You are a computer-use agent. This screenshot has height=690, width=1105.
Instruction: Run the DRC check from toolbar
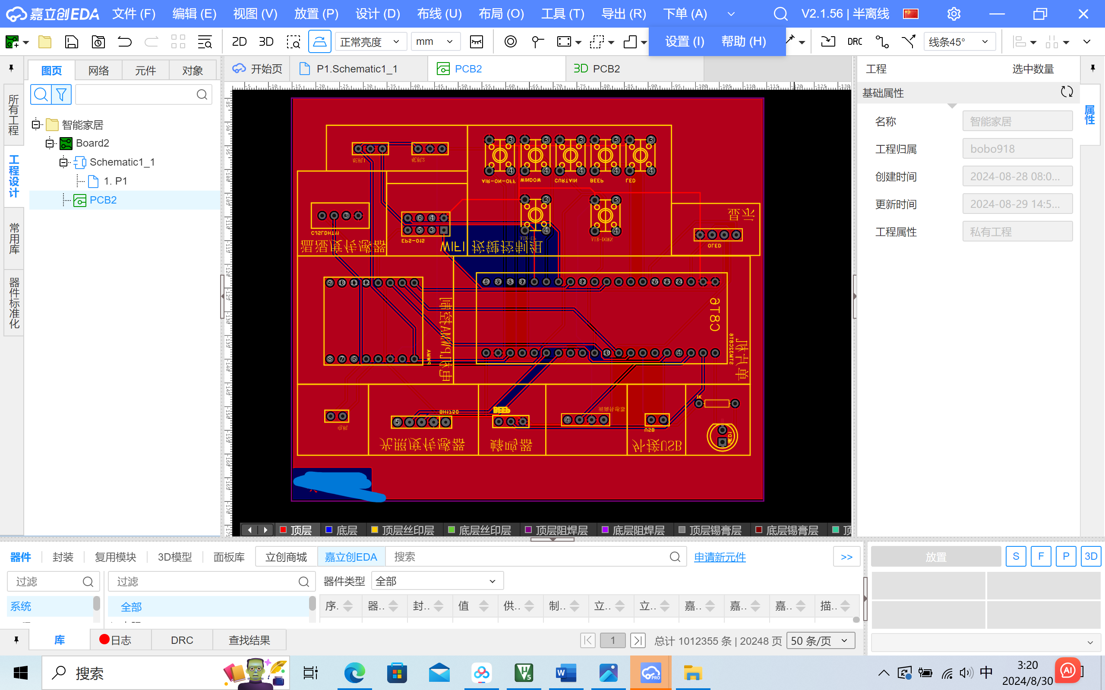854,42
